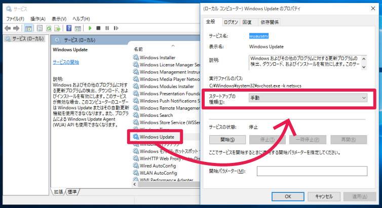The width and height of the screenshot is (382, 208).
Task: Click services list left scroll arrow
Action: (x=135, y=184)
